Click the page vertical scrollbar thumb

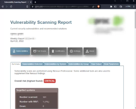tap(135, 20)
